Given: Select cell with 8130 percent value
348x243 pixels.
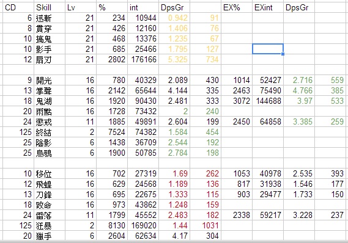Looking at the screenshot, I should click(x=112, y=225).
